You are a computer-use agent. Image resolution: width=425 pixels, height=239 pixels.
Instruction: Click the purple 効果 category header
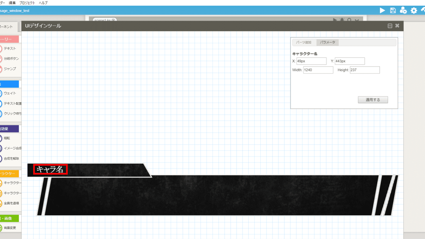point(9,129)
